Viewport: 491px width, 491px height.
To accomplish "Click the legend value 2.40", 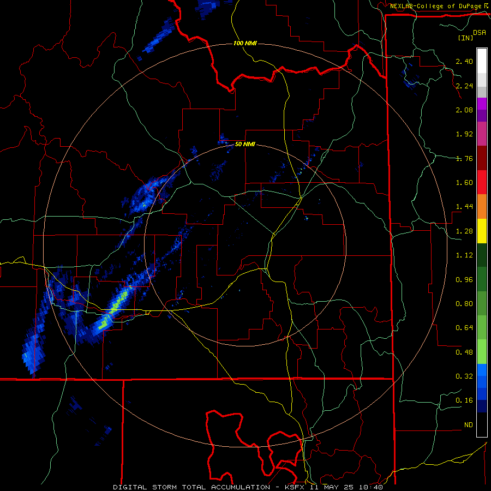I will [464, 61].
